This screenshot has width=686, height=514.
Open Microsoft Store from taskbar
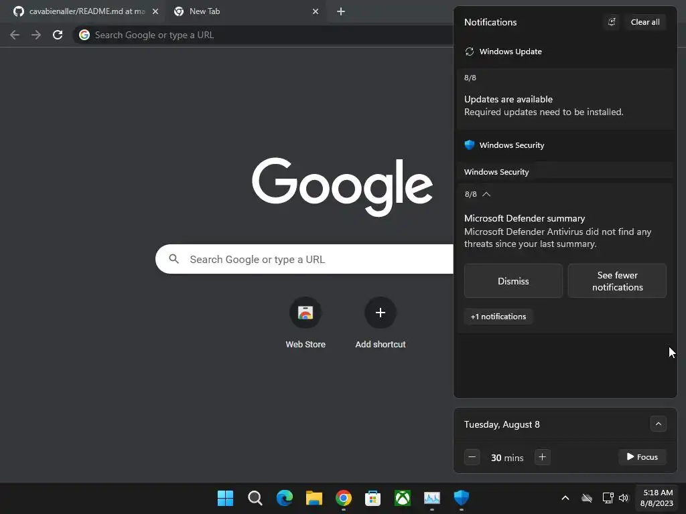(x=372, y=498)
